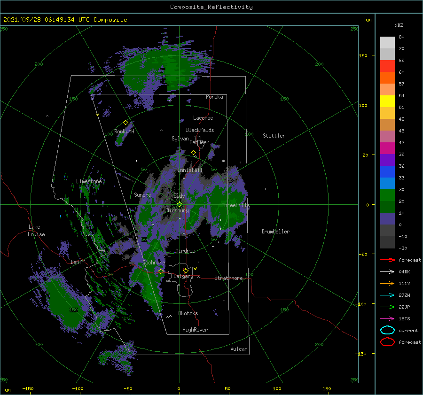Click the Strathmore label
Viewport: 423px width, 395px height.
[228, 278]
